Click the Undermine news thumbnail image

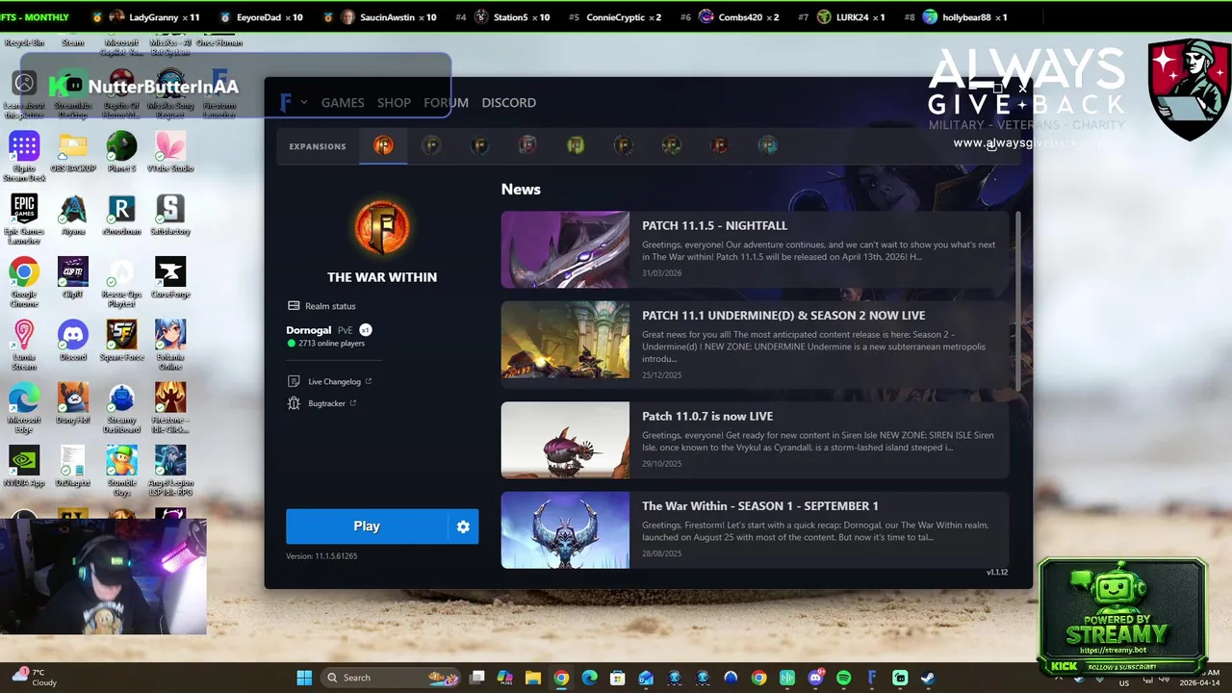[565, 340]
